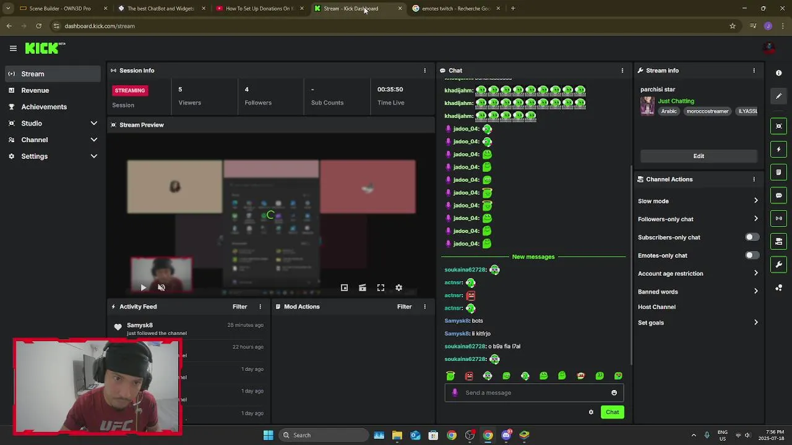Click the chat bubble icon in right sidebar
This screenshot has width=792, height=445.
(x=778, y=195)
